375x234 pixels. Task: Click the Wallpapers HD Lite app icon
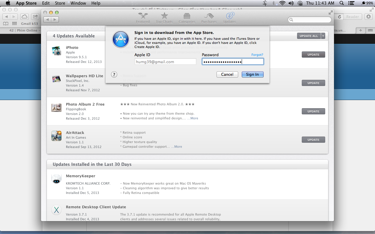click(x=56, y=79)
